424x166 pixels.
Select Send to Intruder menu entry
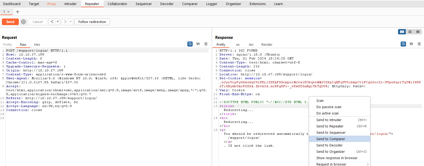coord(339,120)
